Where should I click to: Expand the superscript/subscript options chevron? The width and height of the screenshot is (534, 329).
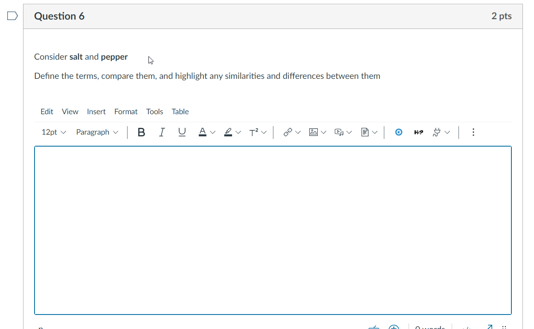pos(264,133)
